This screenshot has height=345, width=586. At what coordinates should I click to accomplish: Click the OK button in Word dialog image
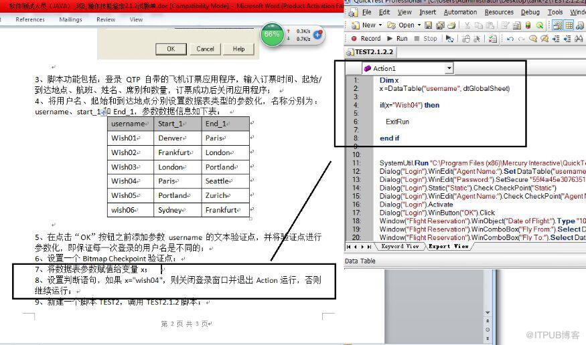coord(171,49)
